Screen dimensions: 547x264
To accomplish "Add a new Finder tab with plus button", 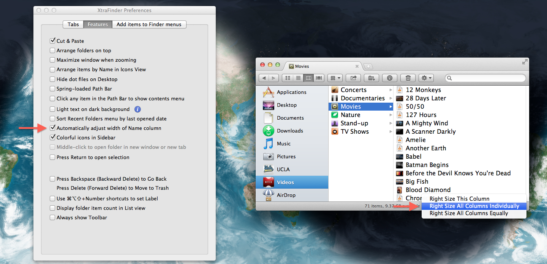I will pos(368,66).
